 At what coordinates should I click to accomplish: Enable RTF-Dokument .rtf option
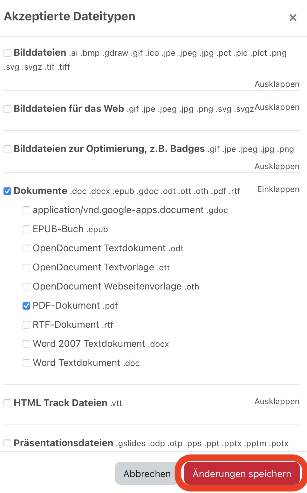point(26,325)
